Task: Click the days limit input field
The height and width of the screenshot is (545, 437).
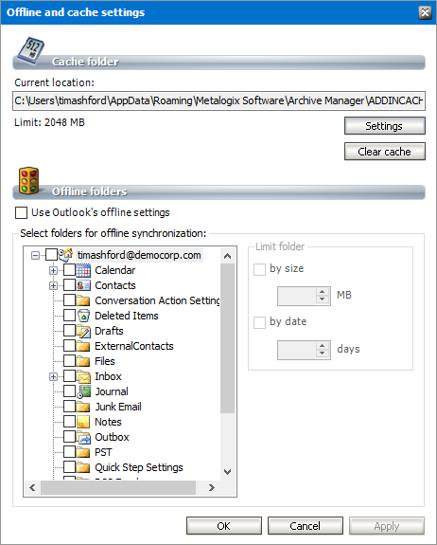Action: click(297, 350)
